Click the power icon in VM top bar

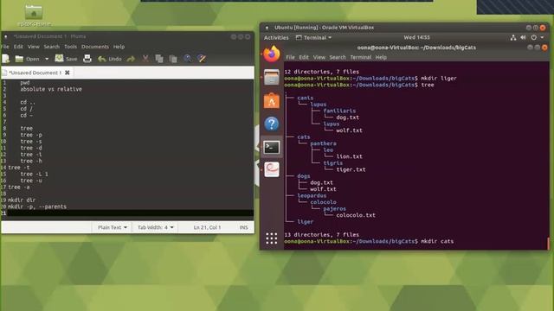pyautogui.click(x=533, y=37)
